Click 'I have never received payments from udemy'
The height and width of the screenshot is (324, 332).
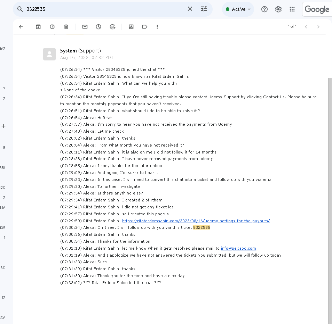tap(167, 159)
